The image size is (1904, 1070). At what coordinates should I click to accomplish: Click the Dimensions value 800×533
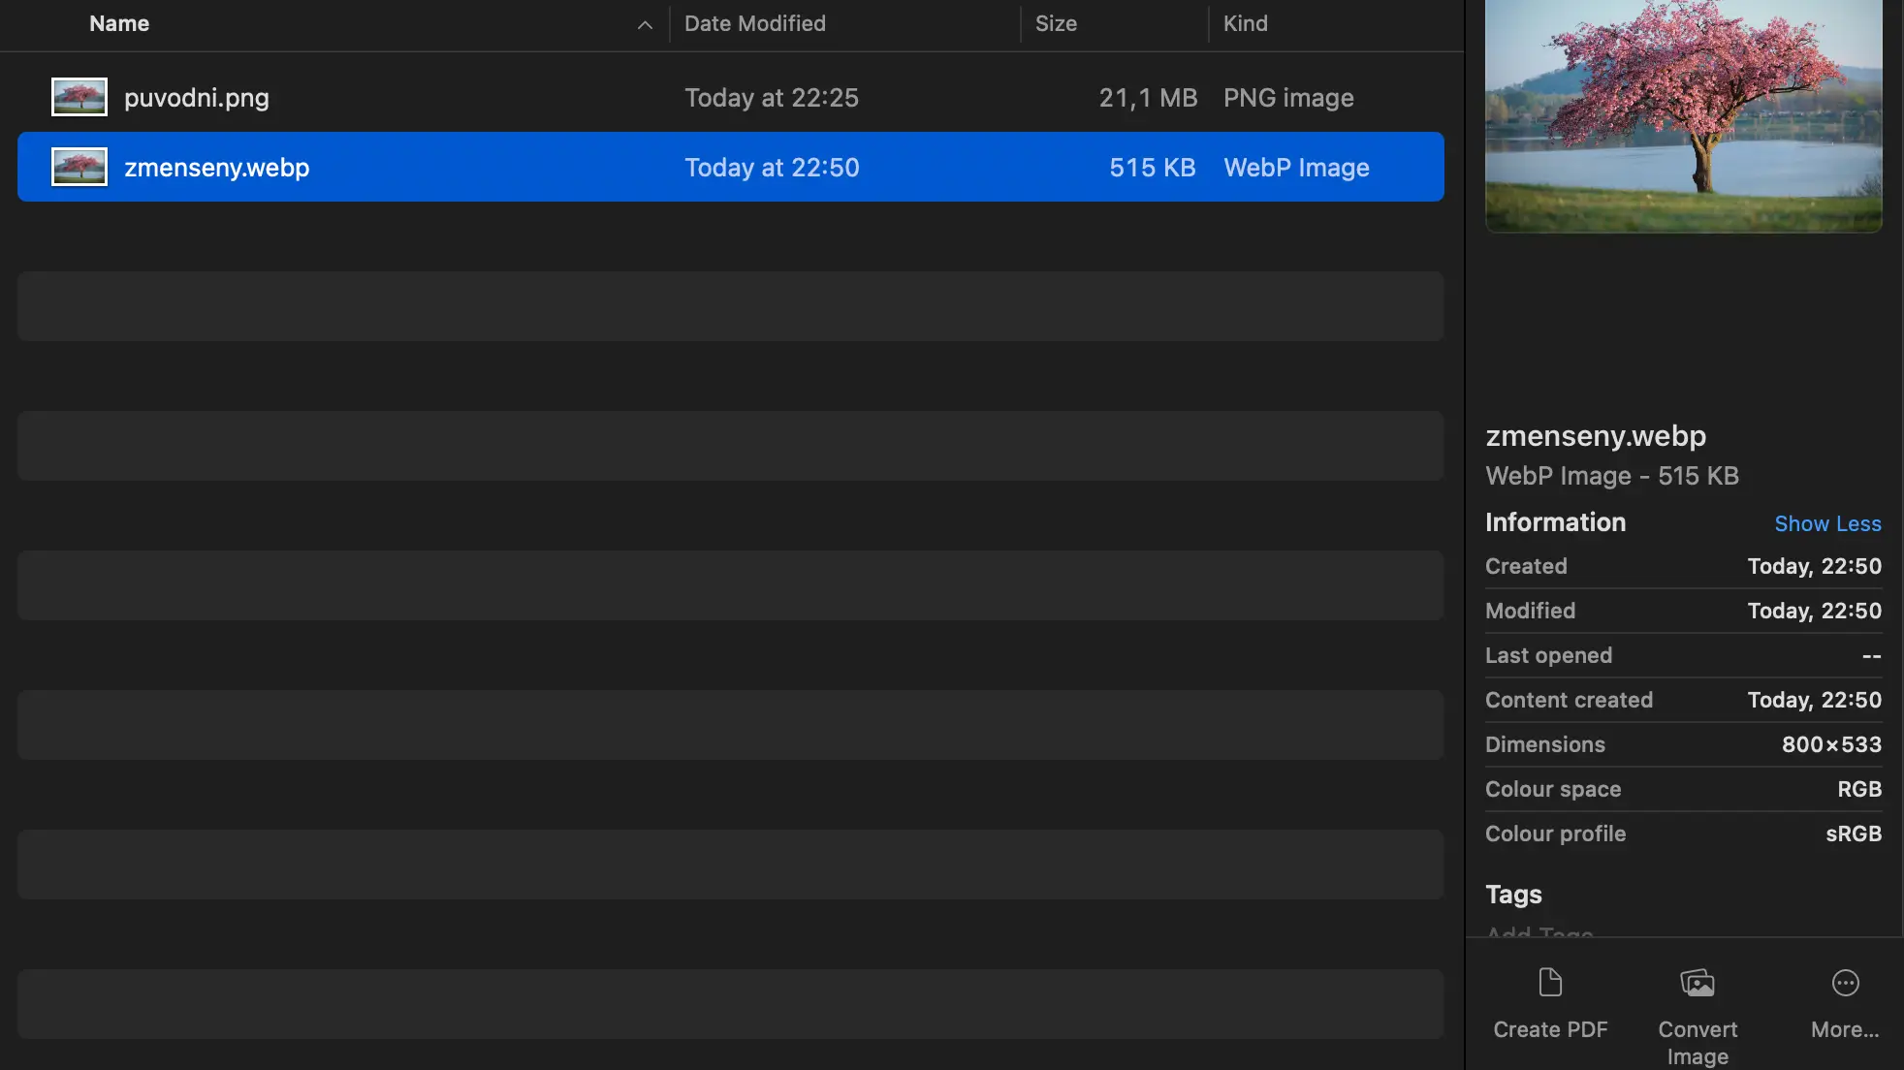pyautogui.click(x=1831, y=744)
